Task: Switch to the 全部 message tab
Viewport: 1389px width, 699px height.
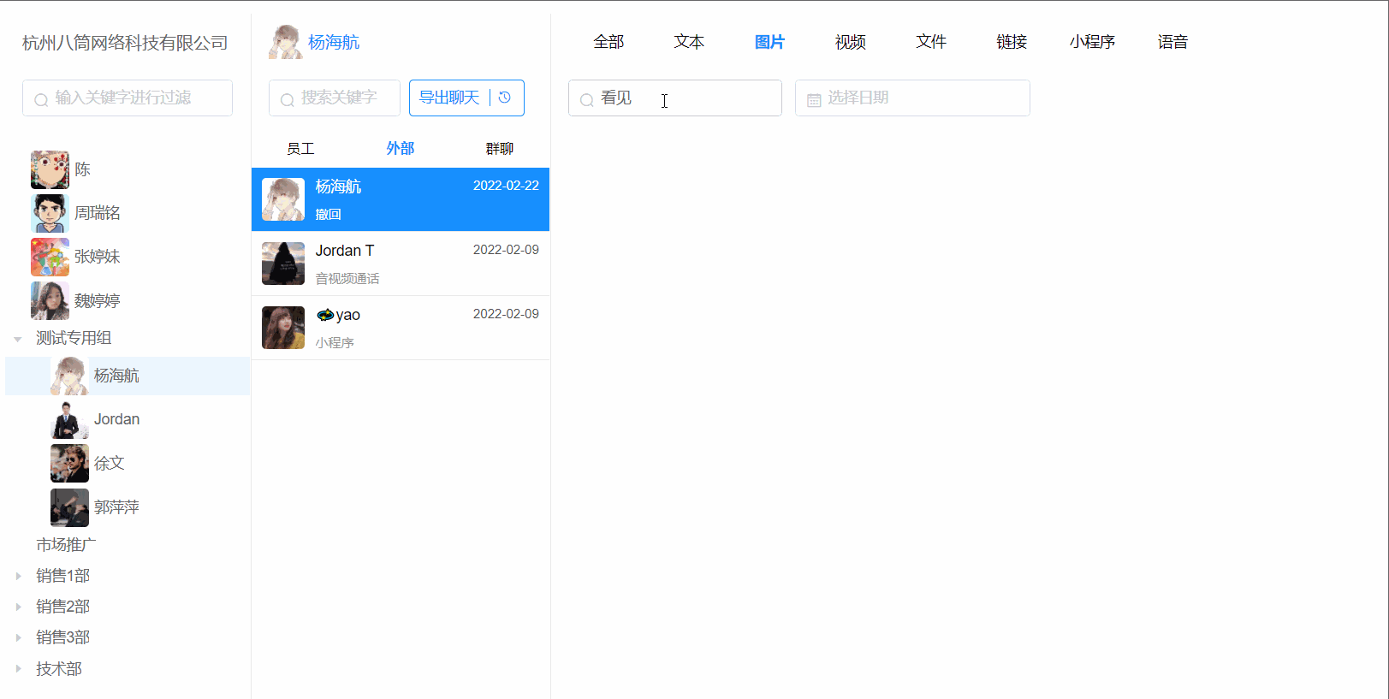Action: coord(608,42)
